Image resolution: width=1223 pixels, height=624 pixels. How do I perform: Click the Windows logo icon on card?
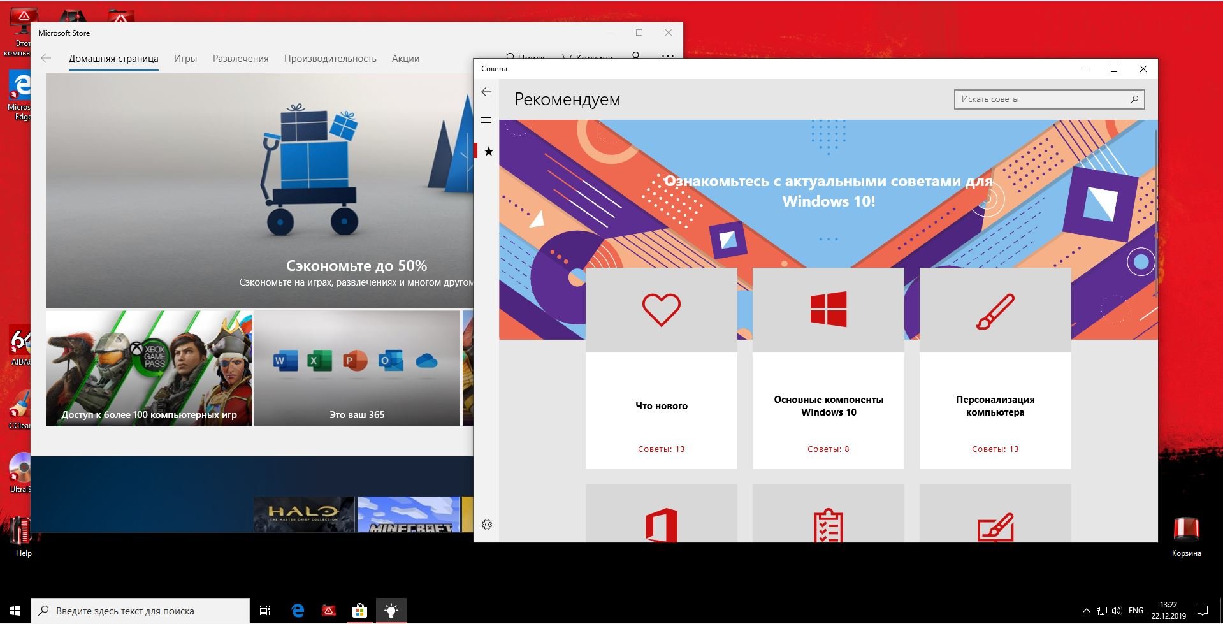829,309
